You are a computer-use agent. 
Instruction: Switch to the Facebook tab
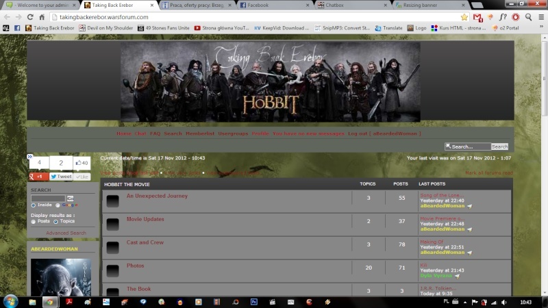pos(275,5)
